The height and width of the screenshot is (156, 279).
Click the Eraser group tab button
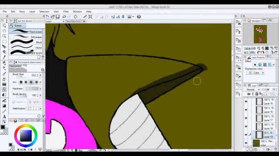pos(17,26)
